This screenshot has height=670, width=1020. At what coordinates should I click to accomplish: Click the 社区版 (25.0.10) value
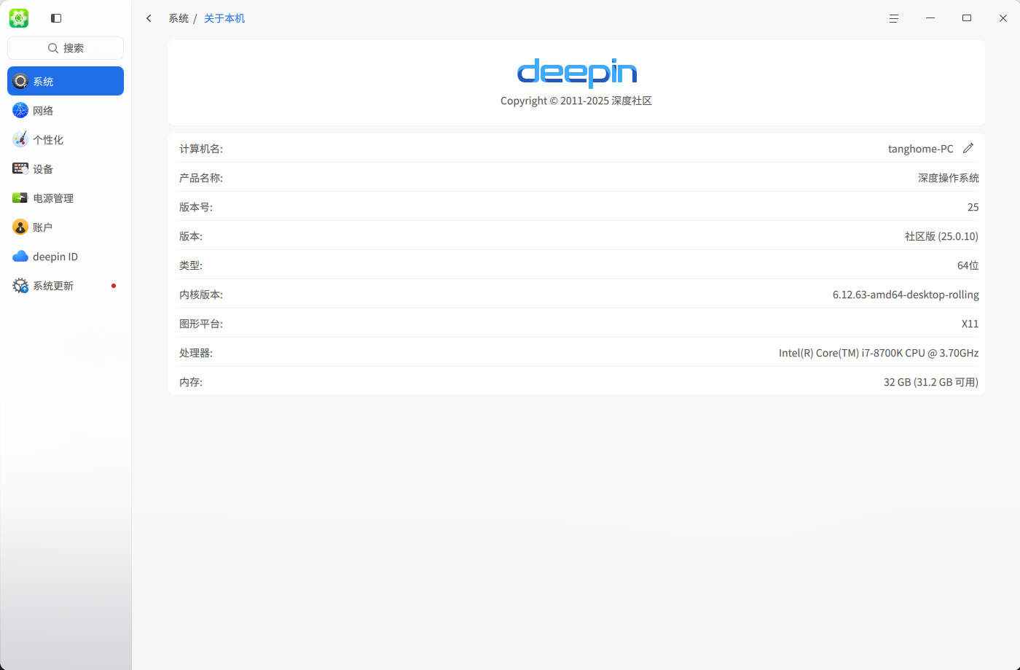click(x=941, y=236)
